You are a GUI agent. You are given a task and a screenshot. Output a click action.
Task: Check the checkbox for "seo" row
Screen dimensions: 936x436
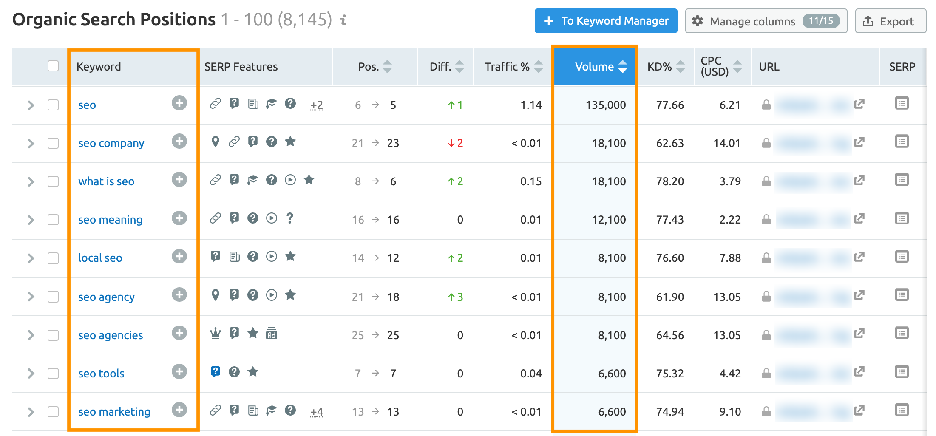point(53,105)
